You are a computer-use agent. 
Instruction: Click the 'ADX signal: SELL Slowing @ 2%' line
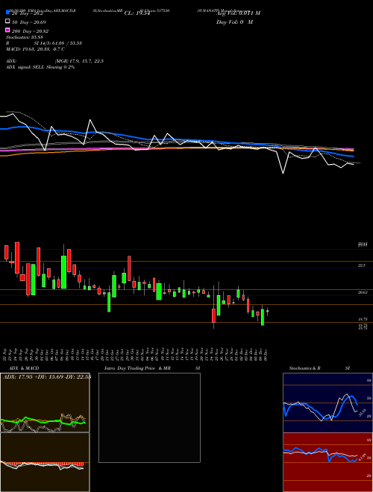pyautogui.click(x=40, y=67)
